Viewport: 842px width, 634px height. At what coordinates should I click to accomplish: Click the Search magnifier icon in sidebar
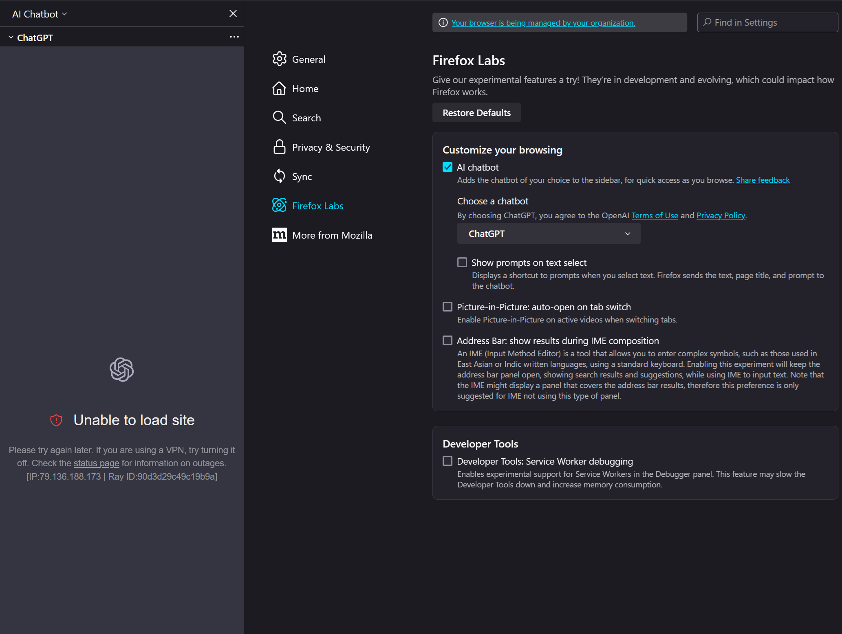coord(279,118)
